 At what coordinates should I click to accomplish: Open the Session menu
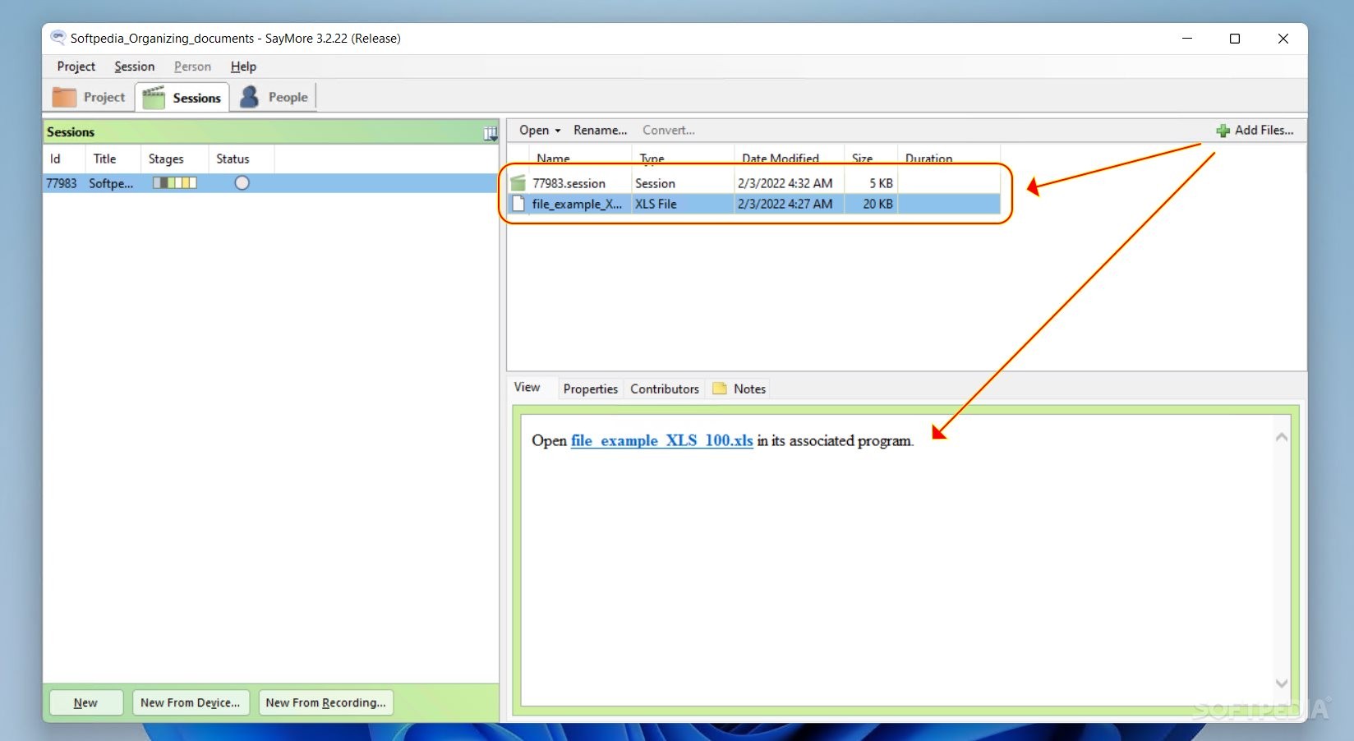click(x=134, y=67)
